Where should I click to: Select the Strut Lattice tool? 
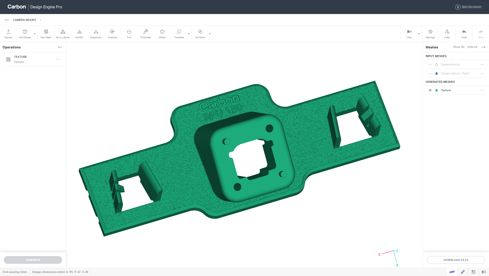pyautogui.click(x=63, y=32)
